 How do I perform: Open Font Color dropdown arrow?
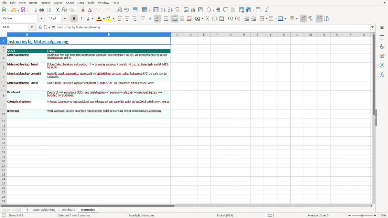(x=104, y=19)
